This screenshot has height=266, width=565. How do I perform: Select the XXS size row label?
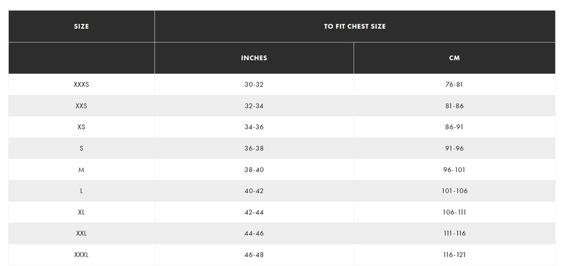pos(81,106)
